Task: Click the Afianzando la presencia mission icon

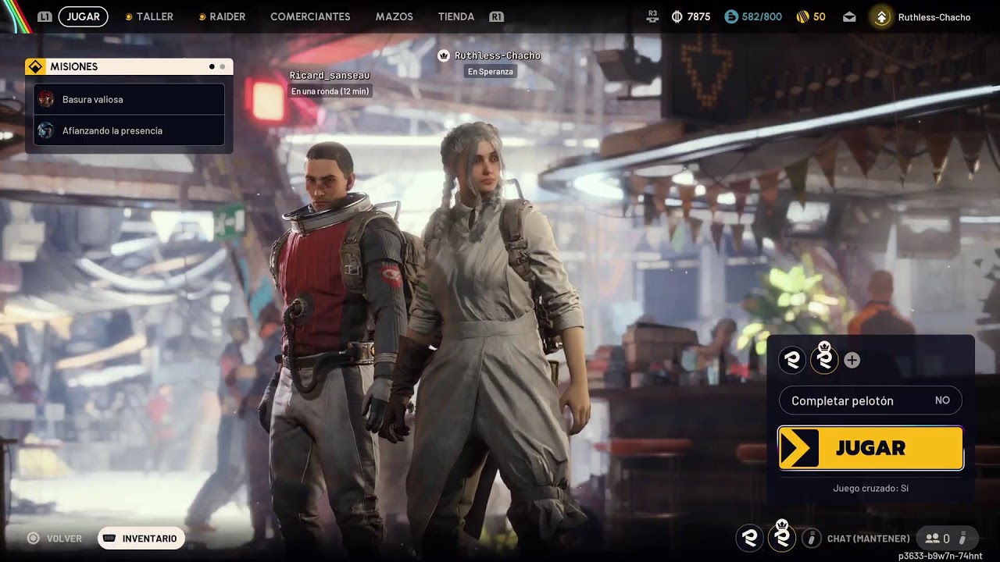Action: (46, 130)
